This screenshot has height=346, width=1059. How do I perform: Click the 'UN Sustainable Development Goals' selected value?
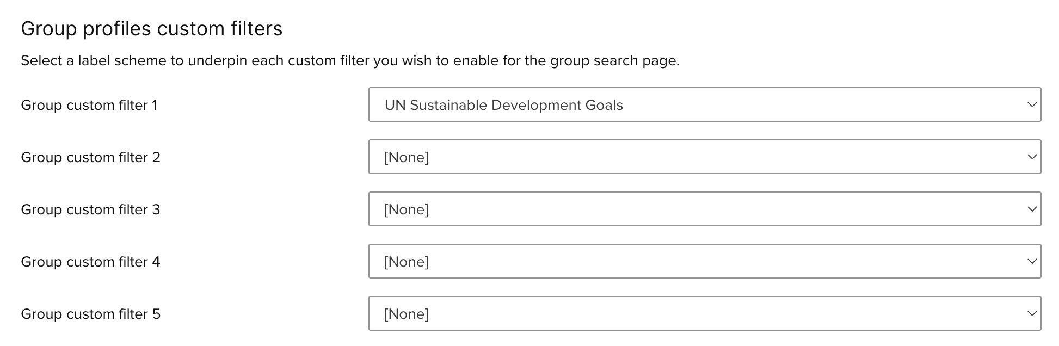coord(503,105)
